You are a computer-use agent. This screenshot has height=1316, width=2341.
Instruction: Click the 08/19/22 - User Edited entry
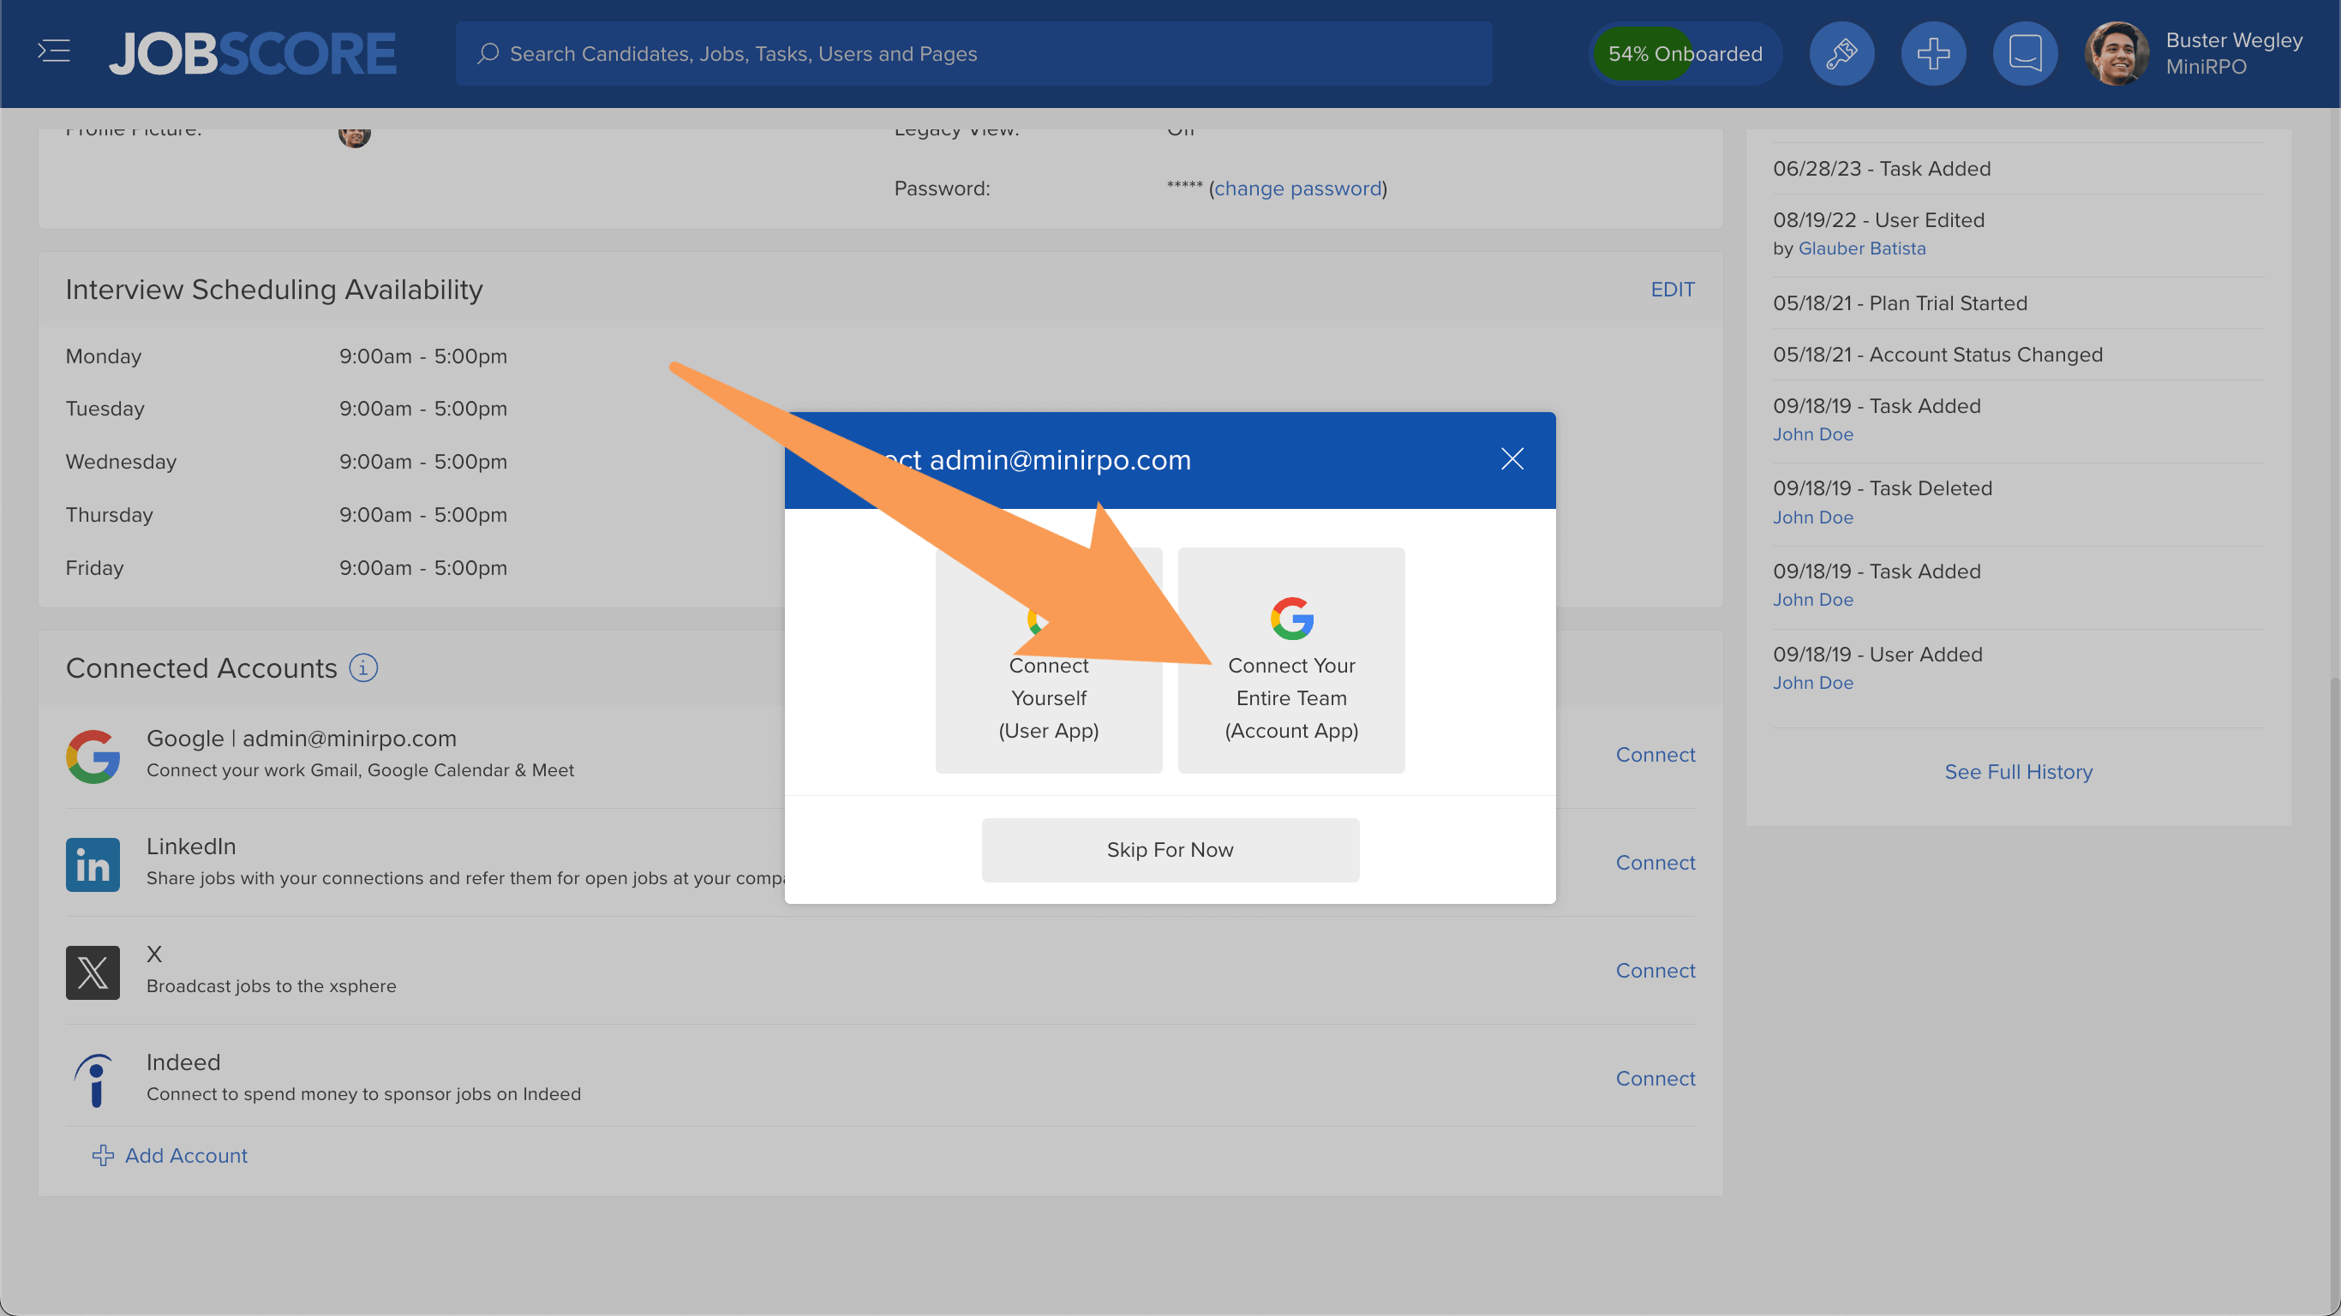point(1878,220)
